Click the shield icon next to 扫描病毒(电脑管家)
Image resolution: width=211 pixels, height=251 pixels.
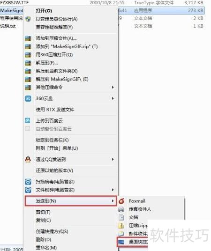[x=28, y=182]
